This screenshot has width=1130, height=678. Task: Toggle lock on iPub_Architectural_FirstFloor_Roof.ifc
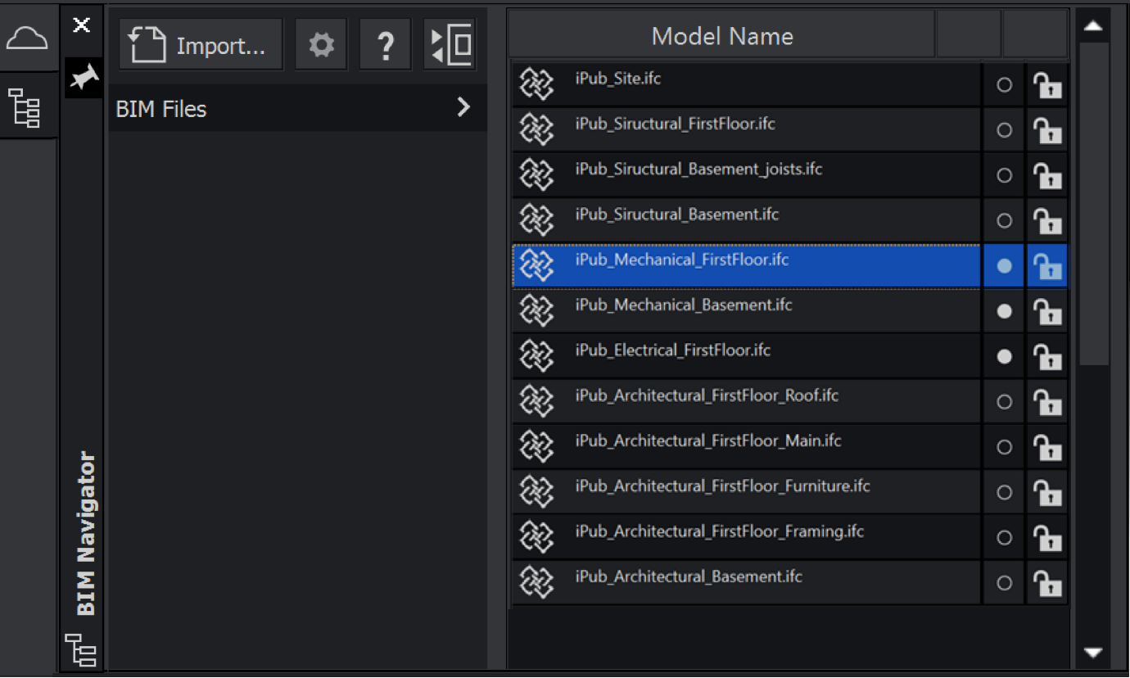1047,402
